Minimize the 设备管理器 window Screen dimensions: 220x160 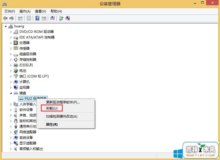pyautogui.click(x=195, y=3)
